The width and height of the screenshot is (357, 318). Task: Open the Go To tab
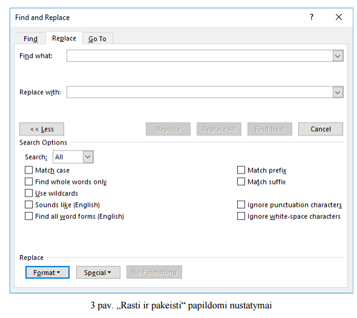pyautogui.click(x=97, y=39)
